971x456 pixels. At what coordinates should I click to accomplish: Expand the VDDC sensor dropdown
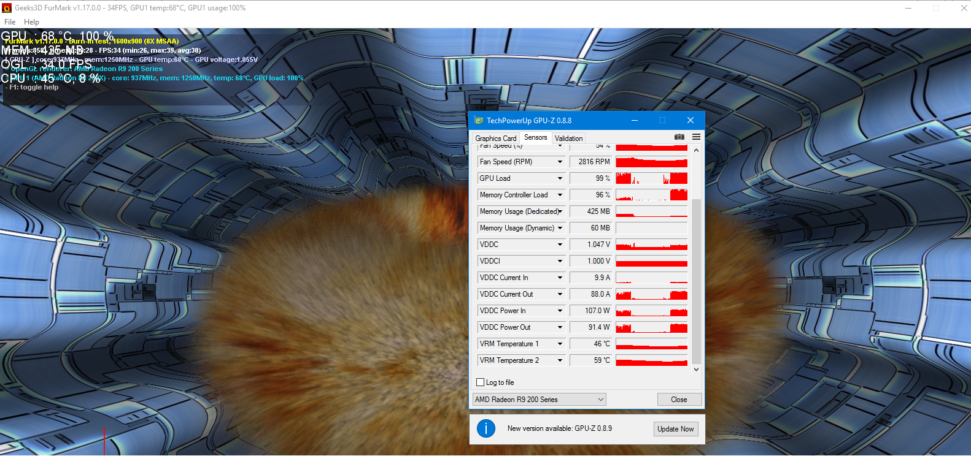560,245
